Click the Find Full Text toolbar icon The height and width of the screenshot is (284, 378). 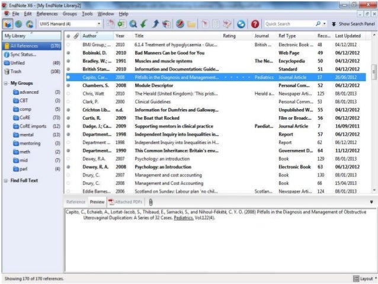click(x=166, y=24)
